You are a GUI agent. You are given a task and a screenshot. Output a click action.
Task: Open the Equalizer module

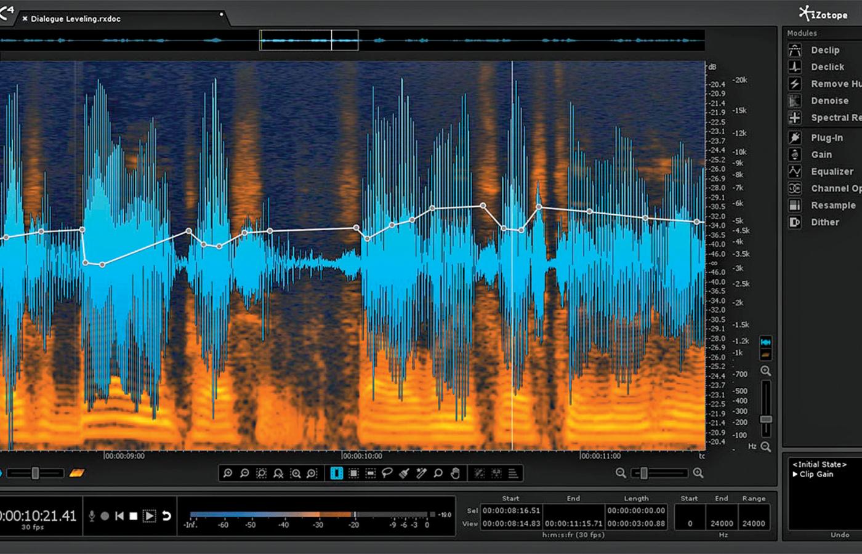coord(831,172)
